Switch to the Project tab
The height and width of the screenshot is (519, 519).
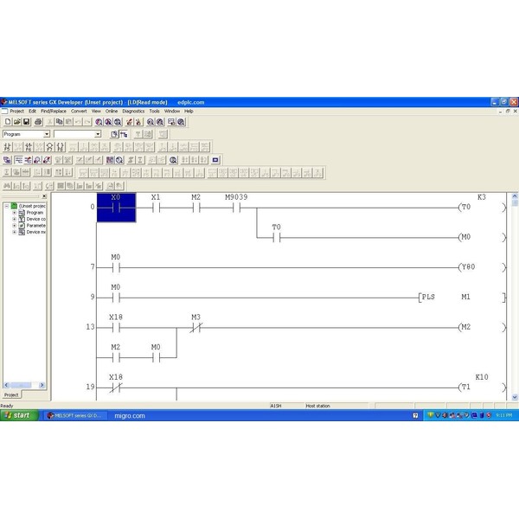(x=11, y=394)
